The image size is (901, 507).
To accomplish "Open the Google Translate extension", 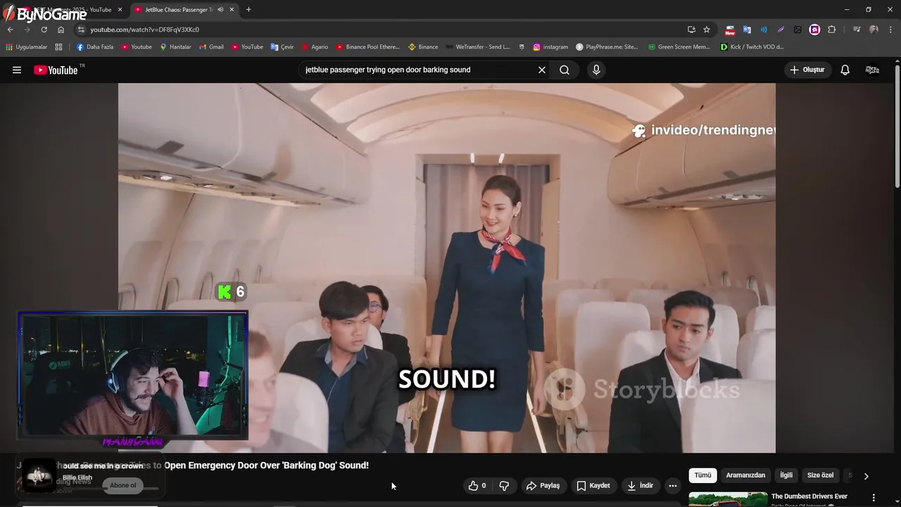I will coord(747,30).
